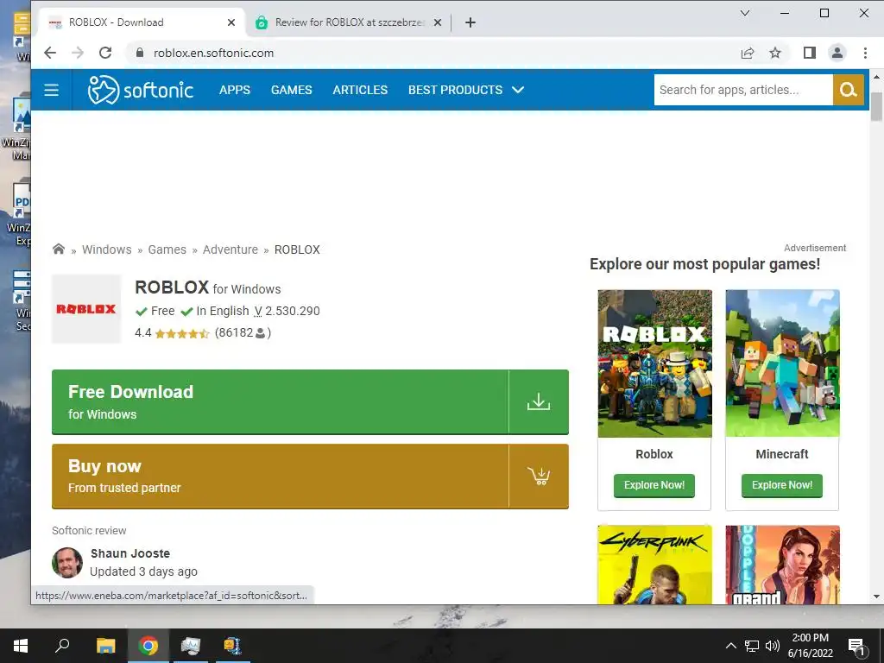Reload the page with the refresh icon
This screenshot has width=884, height=663.
[105, 53]
